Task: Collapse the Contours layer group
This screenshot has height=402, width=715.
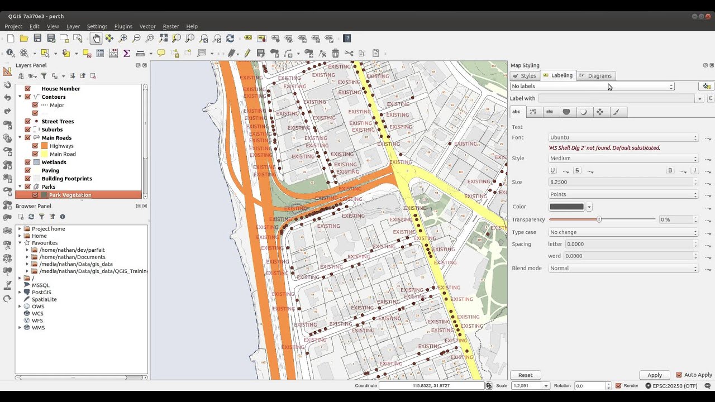Action: (20, 97)
